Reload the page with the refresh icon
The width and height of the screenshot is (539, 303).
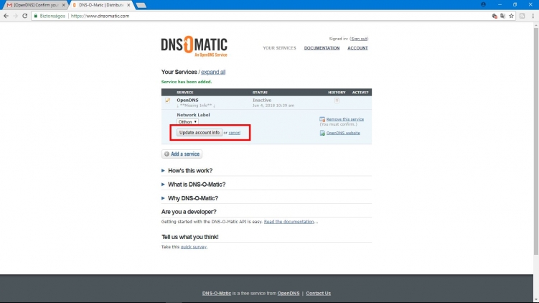click(24, 16)
